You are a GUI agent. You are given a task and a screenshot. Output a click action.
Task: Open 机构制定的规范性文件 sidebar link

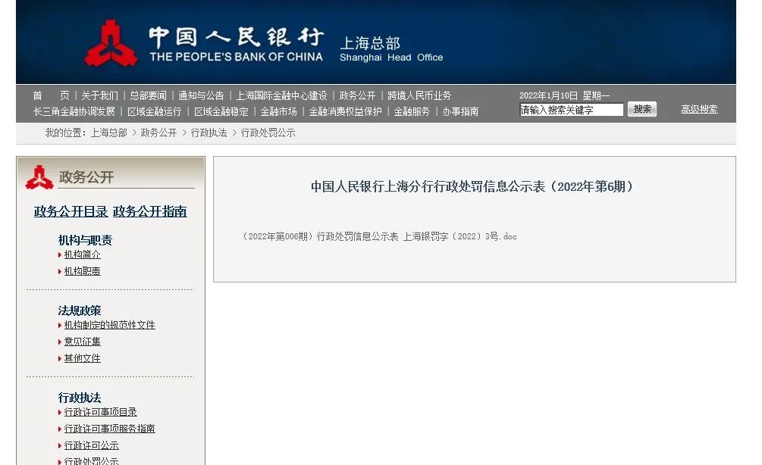109,325
